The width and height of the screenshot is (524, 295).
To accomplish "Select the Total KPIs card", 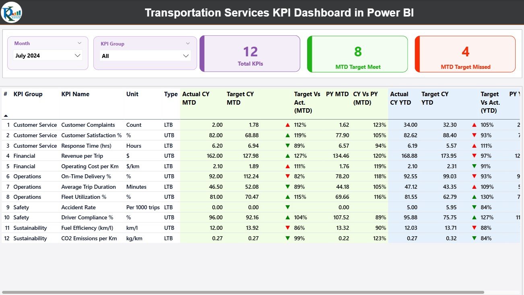I will click(x=250, y=54).
